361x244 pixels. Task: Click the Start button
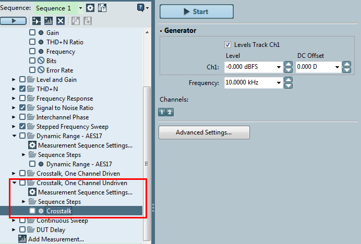point(197,11)
